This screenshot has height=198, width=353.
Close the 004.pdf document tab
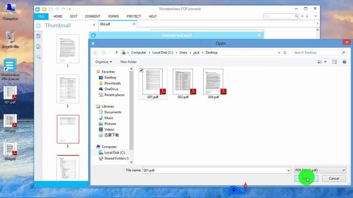[134, 24]
